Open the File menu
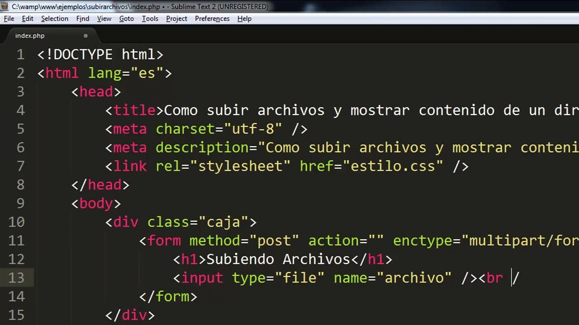The height and width of the screenshot is (325, 579). click(x=9, y=19)
